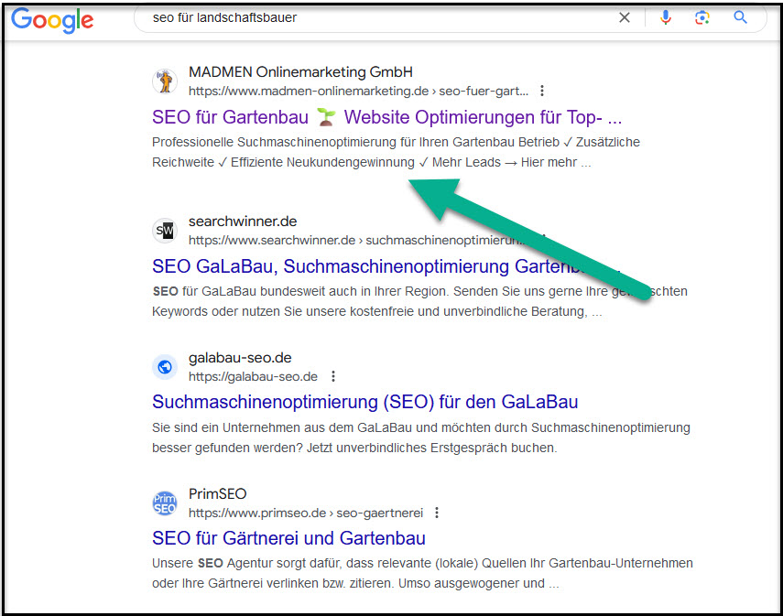Image resolution: width=783 pixels, height=616 pixels.
Task: Click snippet starting 'SEO für GaLaBau bundesweit'
Action: (x=419, y=301)
